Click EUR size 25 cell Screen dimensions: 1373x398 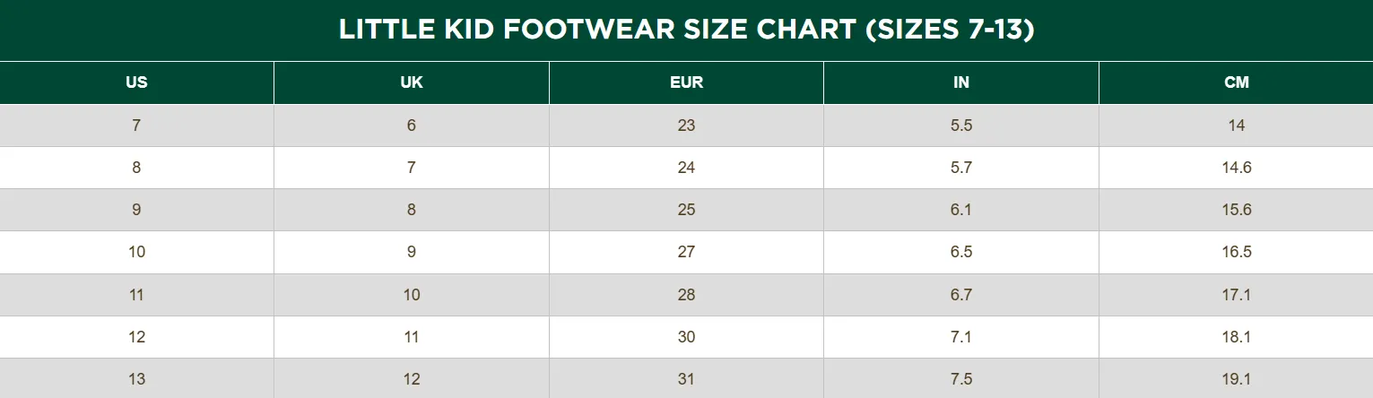(686, 210)
